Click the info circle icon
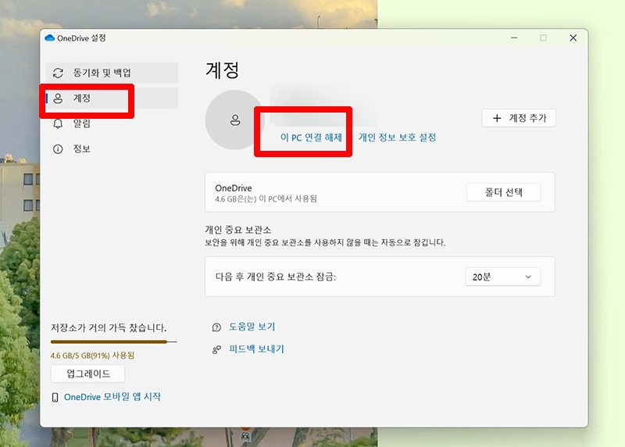 coord(58,149)
